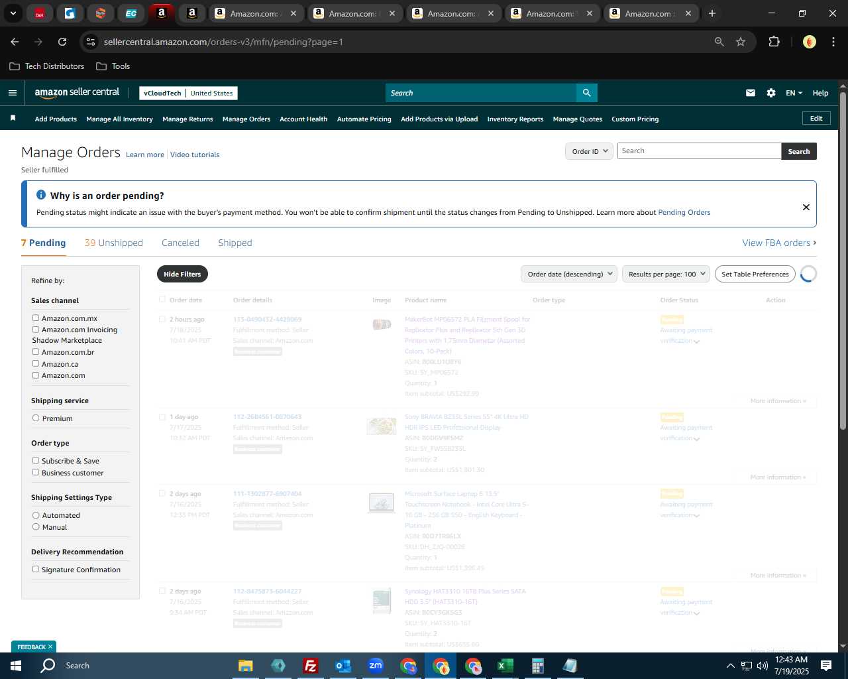Open the Chrome three-dot menu
The image size is (848, 679).
click(x=832, y=42)
